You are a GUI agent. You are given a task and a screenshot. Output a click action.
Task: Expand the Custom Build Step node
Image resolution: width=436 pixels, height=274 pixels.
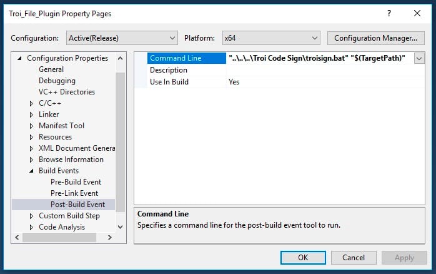tap(32, 216)
